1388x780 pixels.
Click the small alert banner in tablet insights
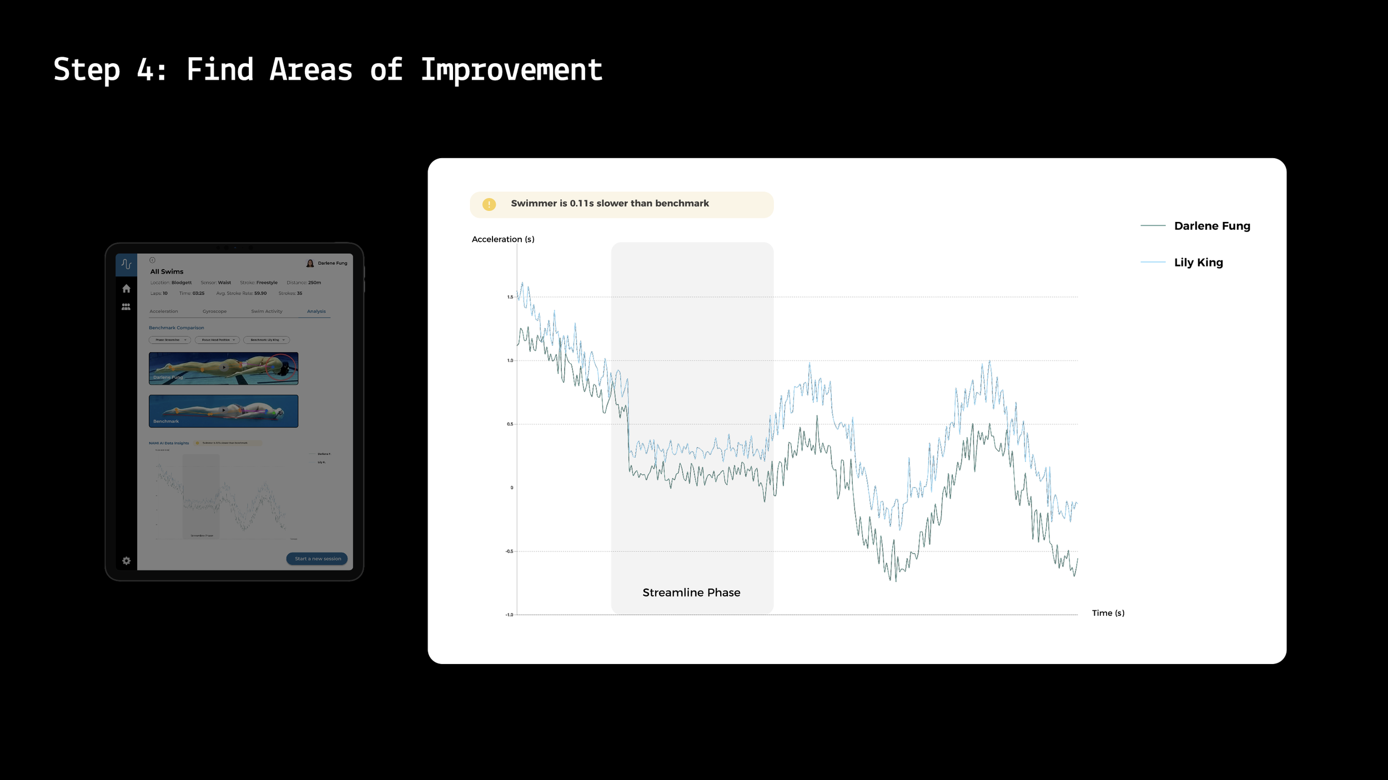(228, 443)
